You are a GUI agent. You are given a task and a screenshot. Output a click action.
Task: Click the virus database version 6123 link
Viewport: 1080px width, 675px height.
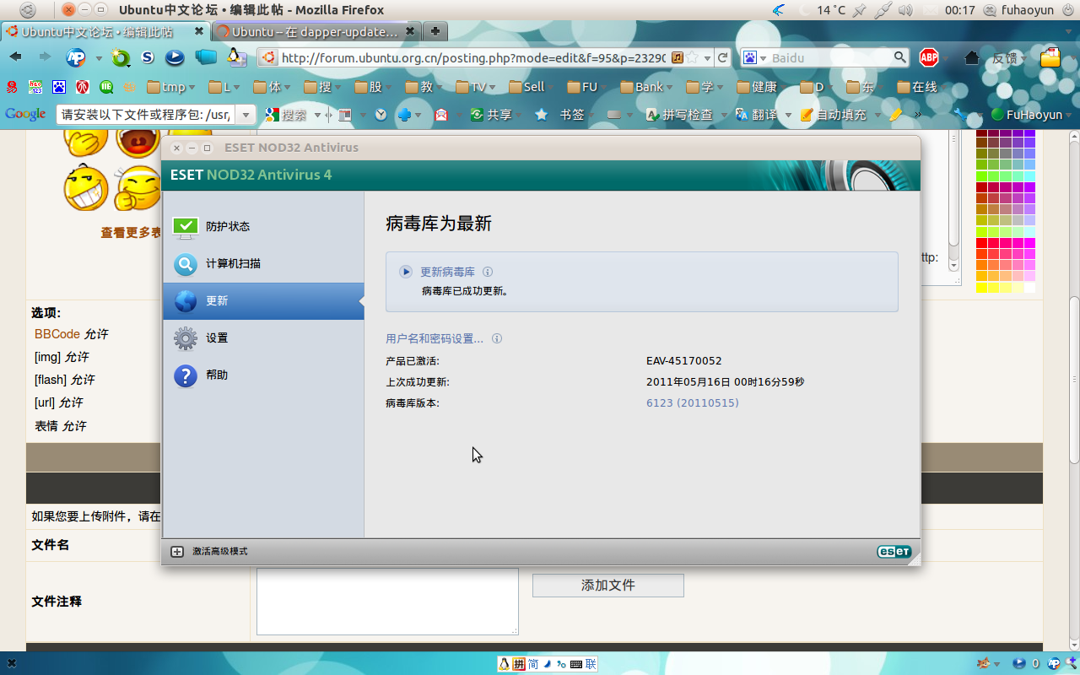click(692, 403)
